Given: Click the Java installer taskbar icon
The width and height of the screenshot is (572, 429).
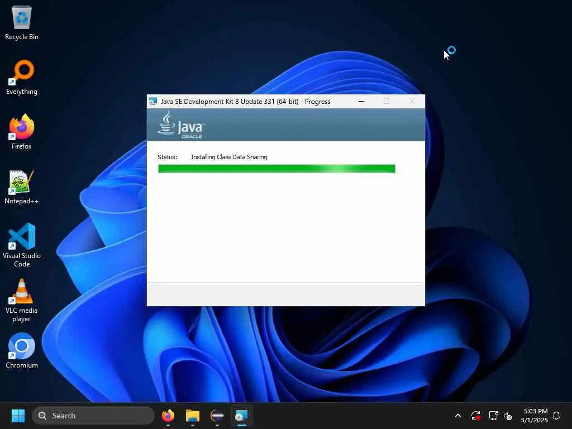Looking at the screenshot, I should coord(241,416).
